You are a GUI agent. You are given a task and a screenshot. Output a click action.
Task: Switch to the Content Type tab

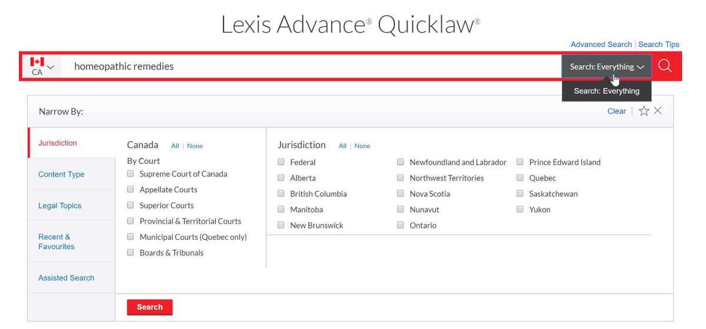coord(71,174)
